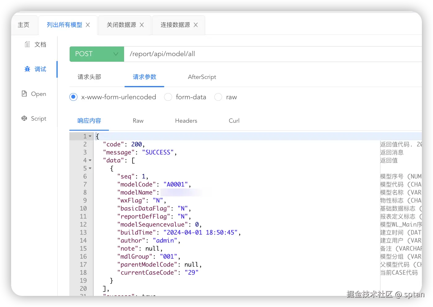
Task: Switch to 连接数据源 tab
Action: pos(175,25)
